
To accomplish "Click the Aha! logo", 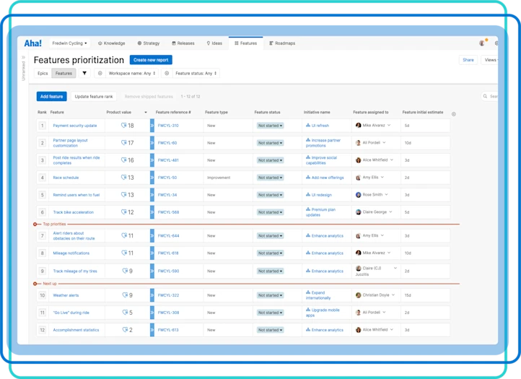I will 33,43.
